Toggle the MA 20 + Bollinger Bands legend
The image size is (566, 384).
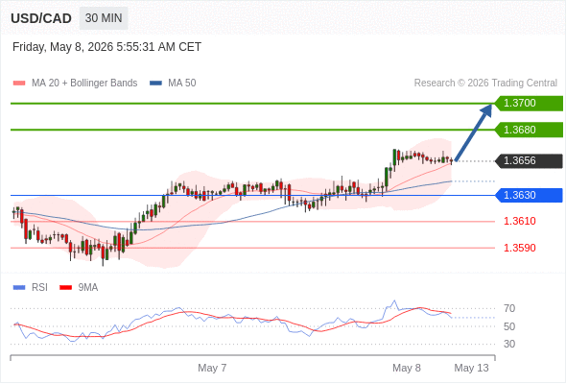[x=84, y=84]
